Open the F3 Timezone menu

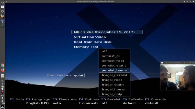point(64,99)
